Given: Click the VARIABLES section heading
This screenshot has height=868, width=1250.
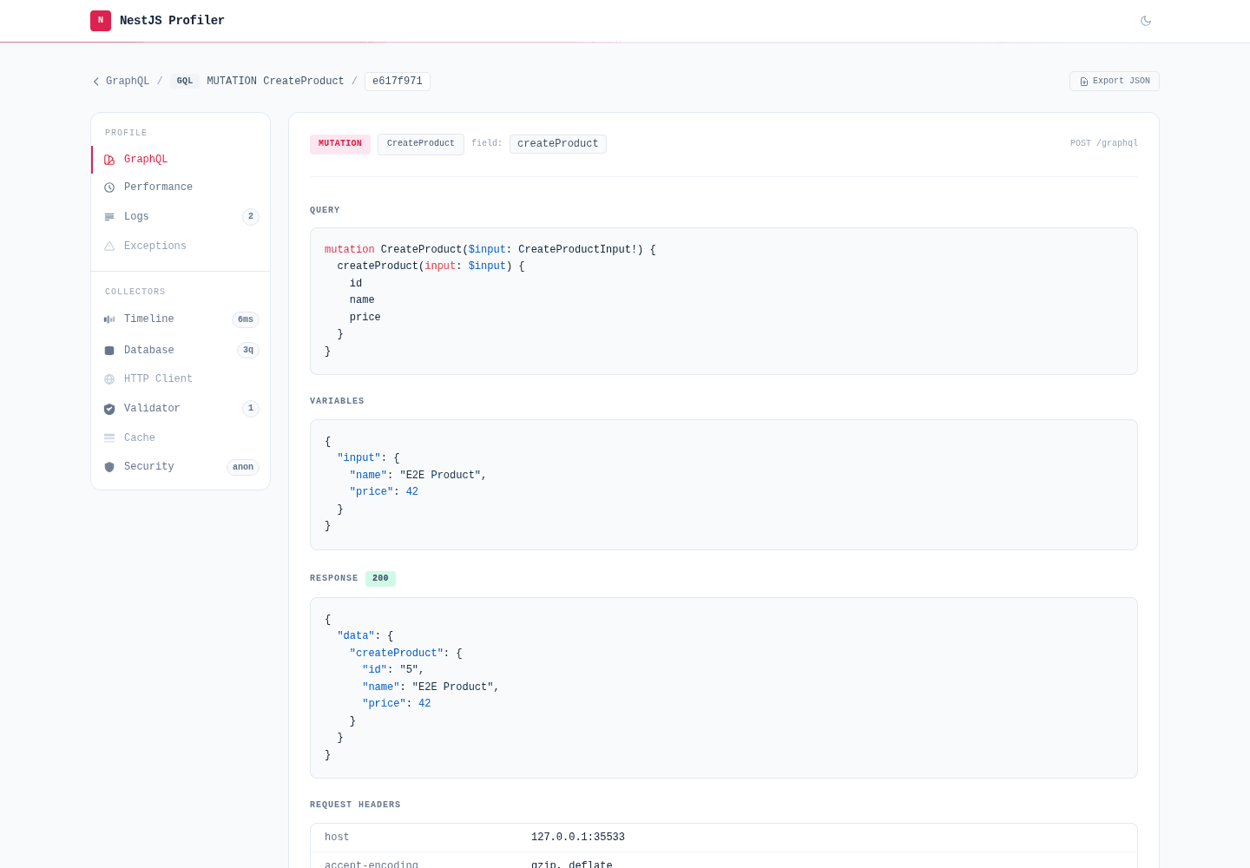Looking at the screenshot, I should point(337,401).
